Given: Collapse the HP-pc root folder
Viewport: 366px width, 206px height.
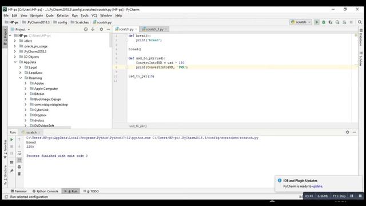Looking at the screenshot, I should [x=10, y=35].
